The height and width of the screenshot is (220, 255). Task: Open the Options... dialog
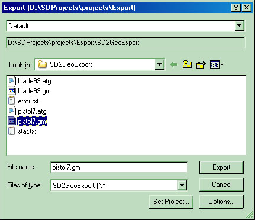pos(221,202)
